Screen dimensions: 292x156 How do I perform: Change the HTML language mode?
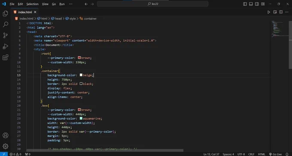coord(262,154)
